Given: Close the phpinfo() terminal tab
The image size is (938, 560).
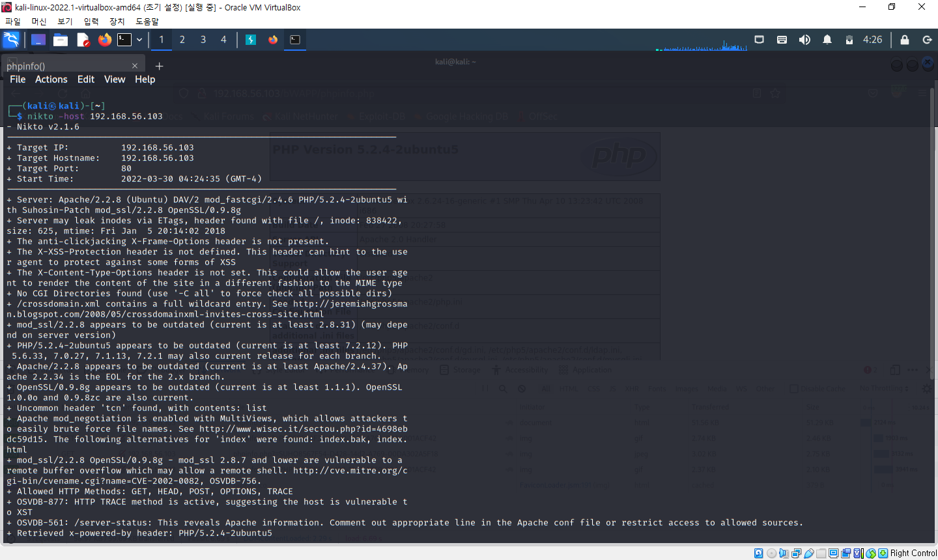Looking at the screenshot, I should point(135,66).
